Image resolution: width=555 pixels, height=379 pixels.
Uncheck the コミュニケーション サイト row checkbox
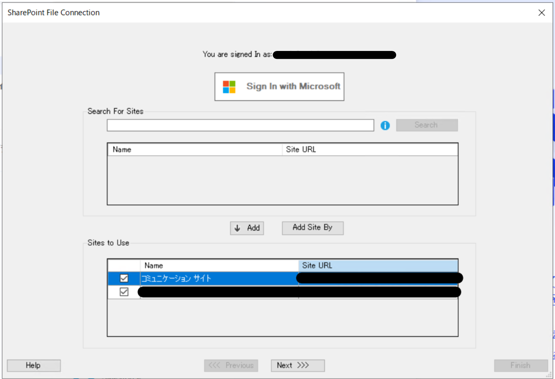pos(124,278)
